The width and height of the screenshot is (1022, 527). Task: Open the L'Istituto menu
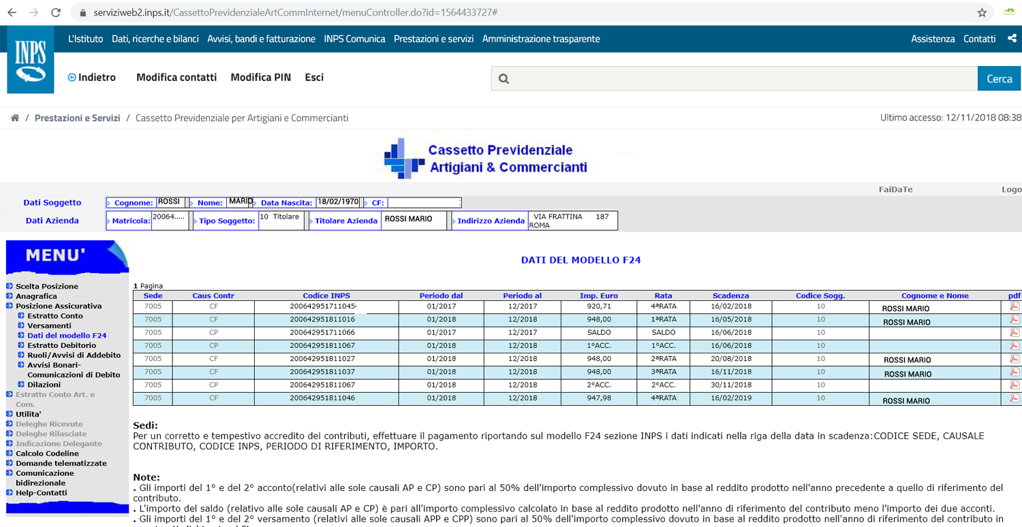[x=86, y=39]
